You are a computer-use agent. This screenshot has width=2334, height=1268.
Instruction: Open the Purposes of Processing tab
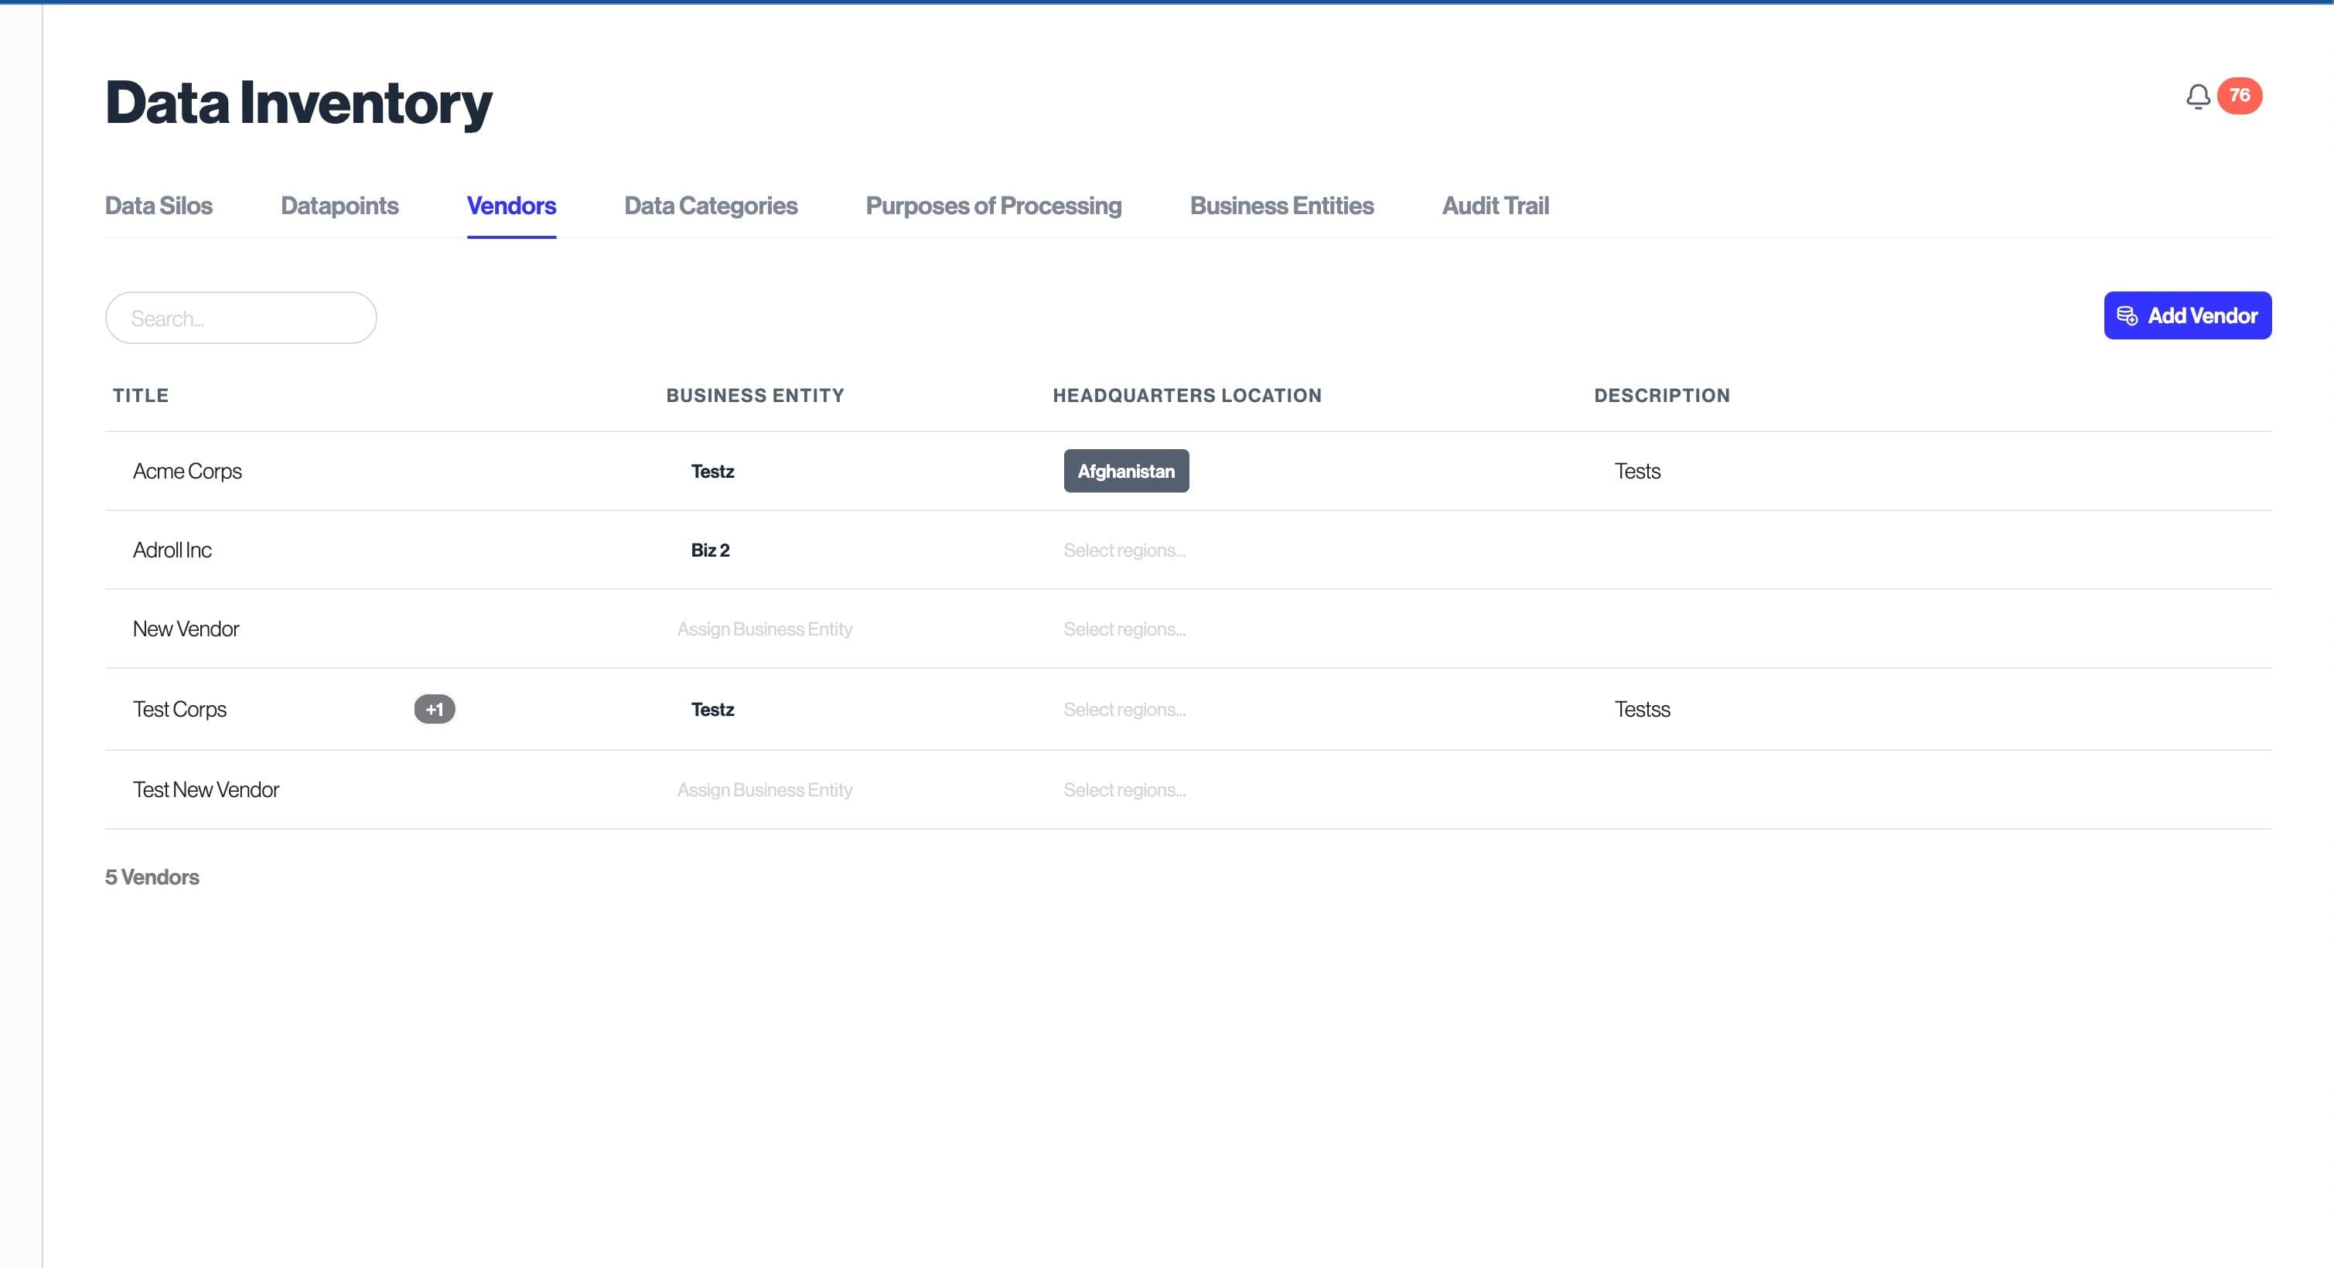(x=993, y=206)
